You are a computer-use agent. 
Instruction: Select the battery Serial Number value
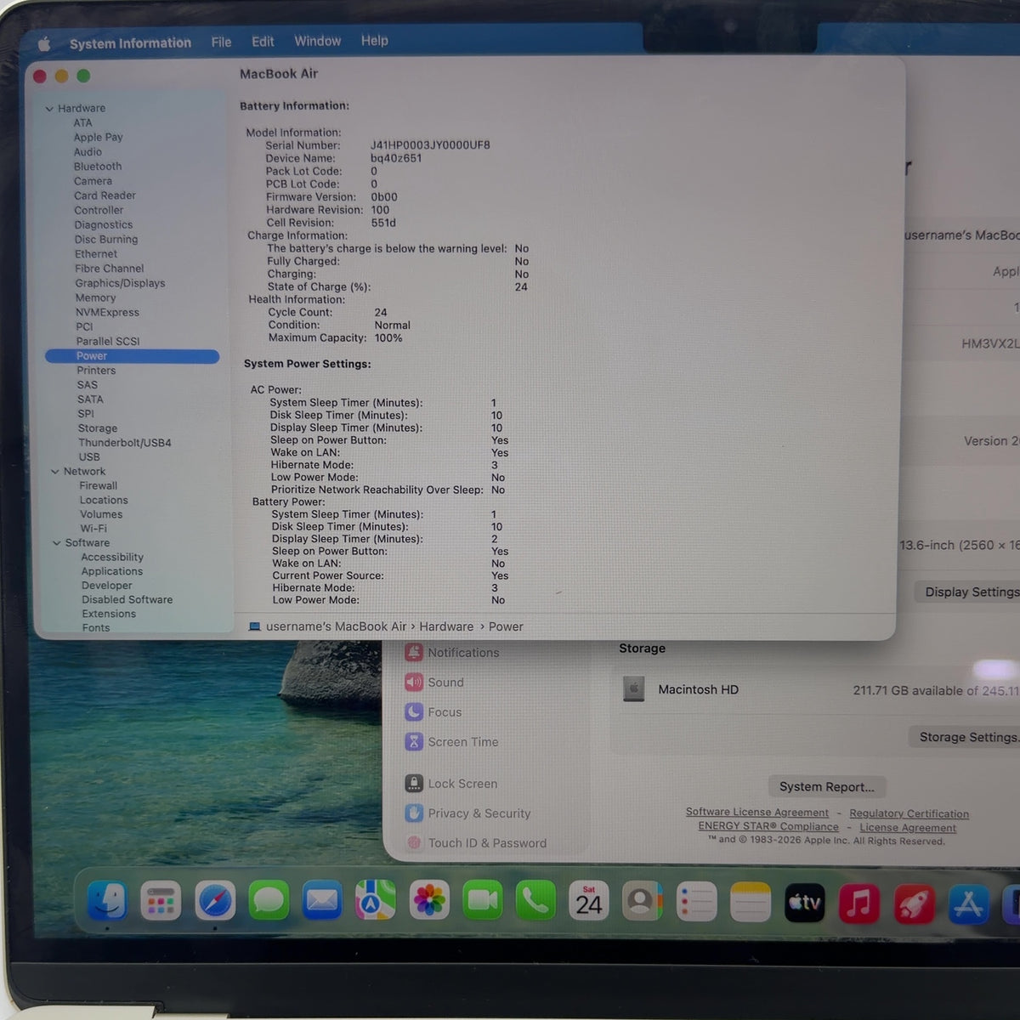[x=430, y=145]
